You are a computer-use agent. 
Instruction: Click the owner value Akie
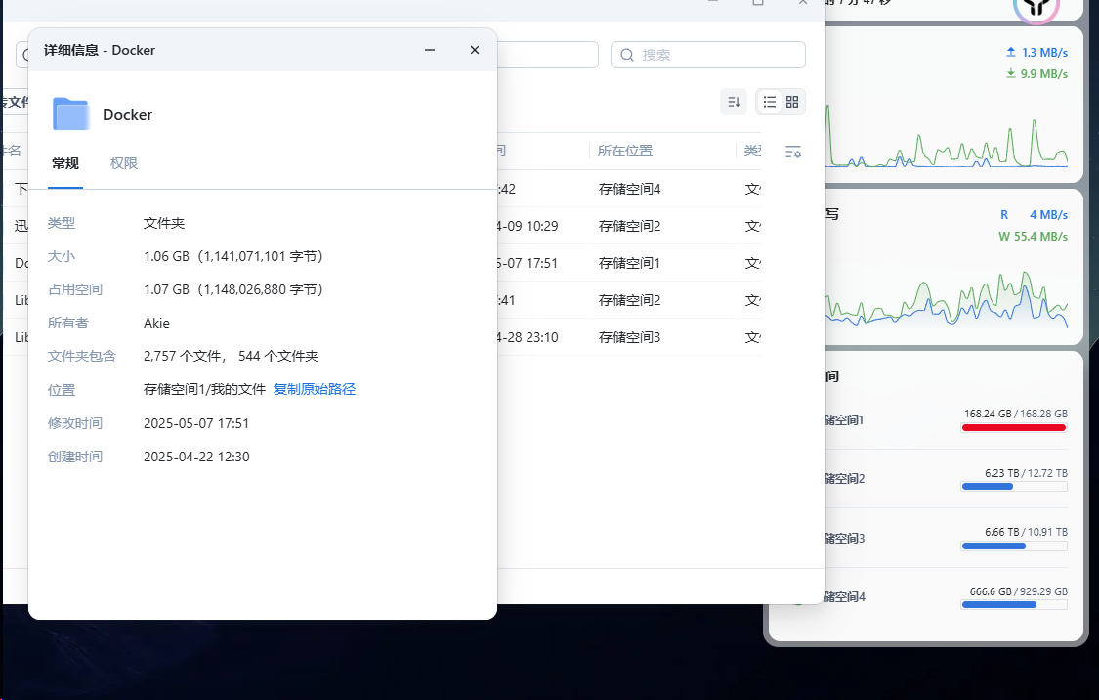point(156,323)
